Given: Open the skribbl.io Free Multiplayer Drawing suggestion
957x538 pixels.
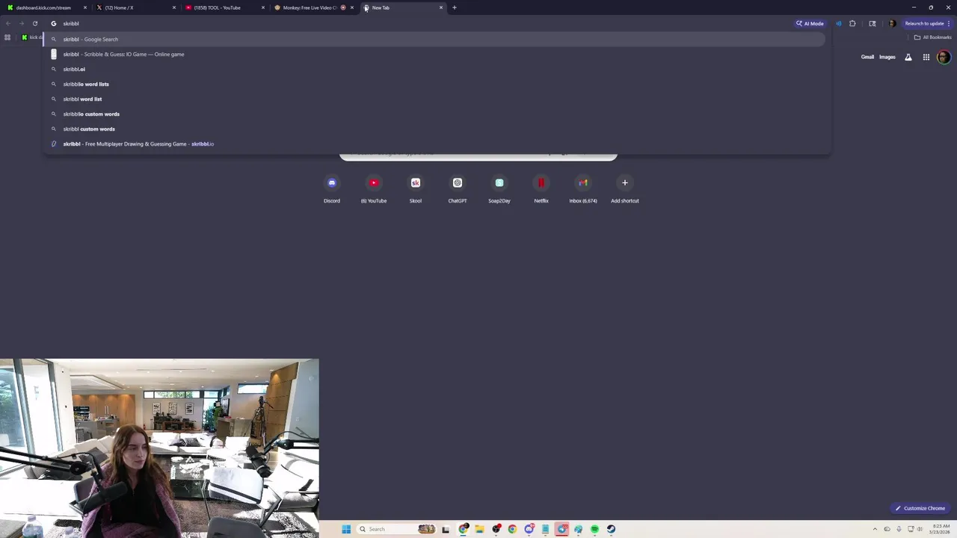Looking at the screenshot, I should tap(436, 143).
